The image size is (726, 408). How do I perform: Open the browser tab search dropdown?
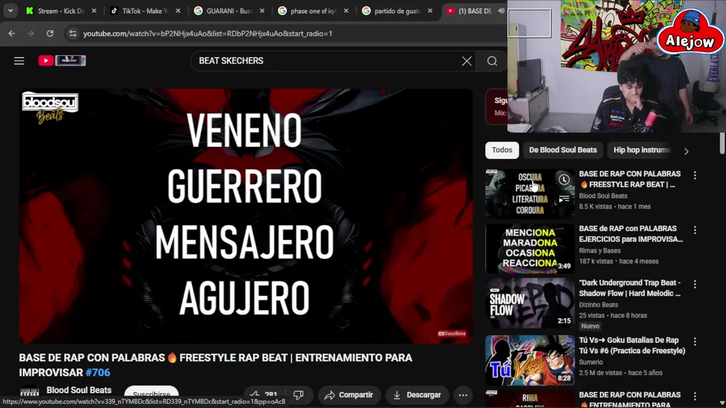point(10,11)
